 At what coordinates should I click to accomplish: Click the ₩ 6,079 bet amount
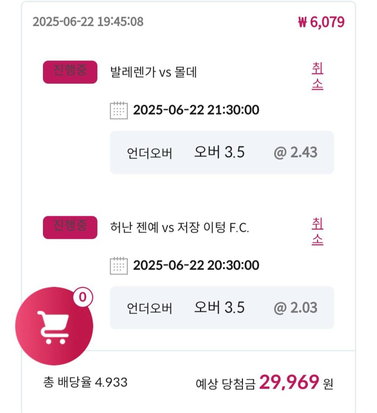tap(321, 22)
